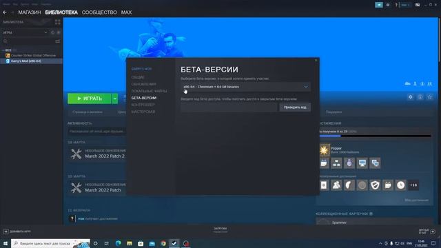Open the БЕТА-ВЕРСИИ properties section

(x=144, y=98)
